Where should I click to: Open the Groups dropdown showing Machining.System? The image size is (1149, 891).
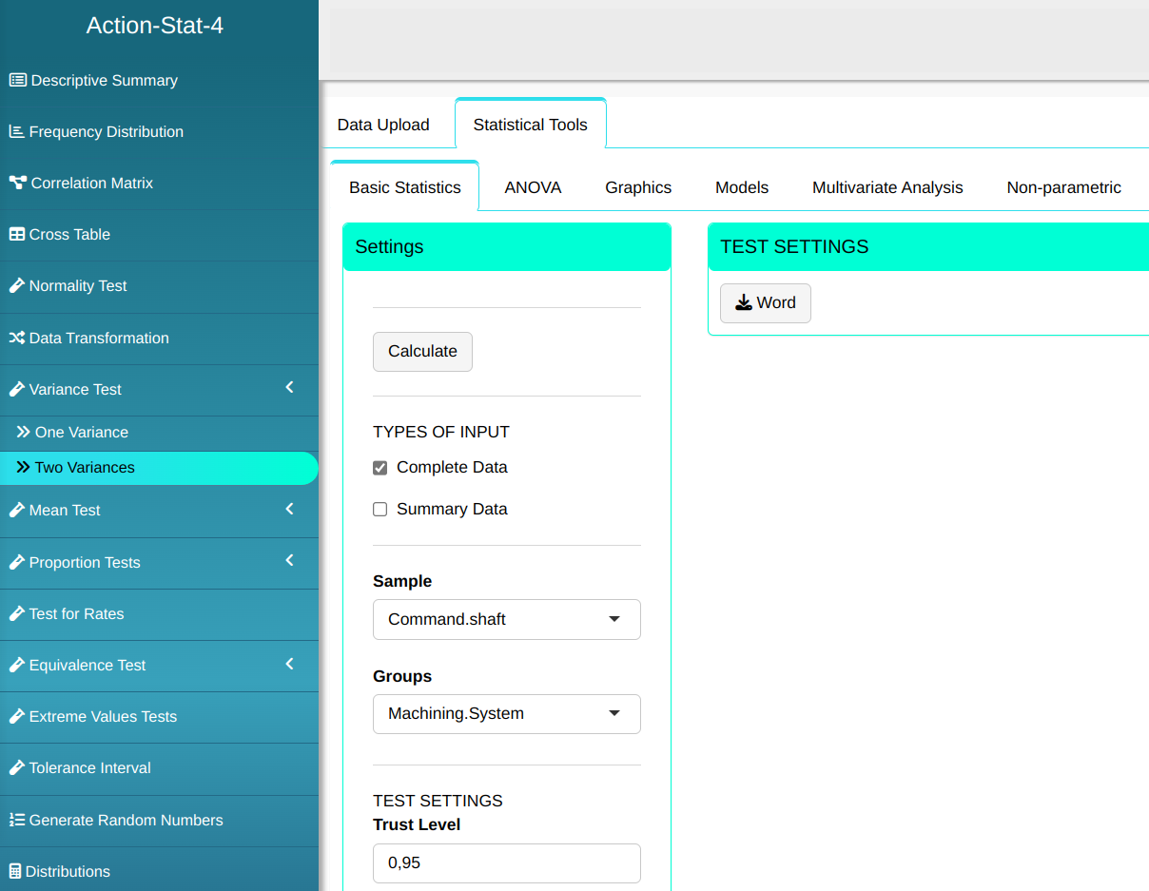[x=506, y=714]
